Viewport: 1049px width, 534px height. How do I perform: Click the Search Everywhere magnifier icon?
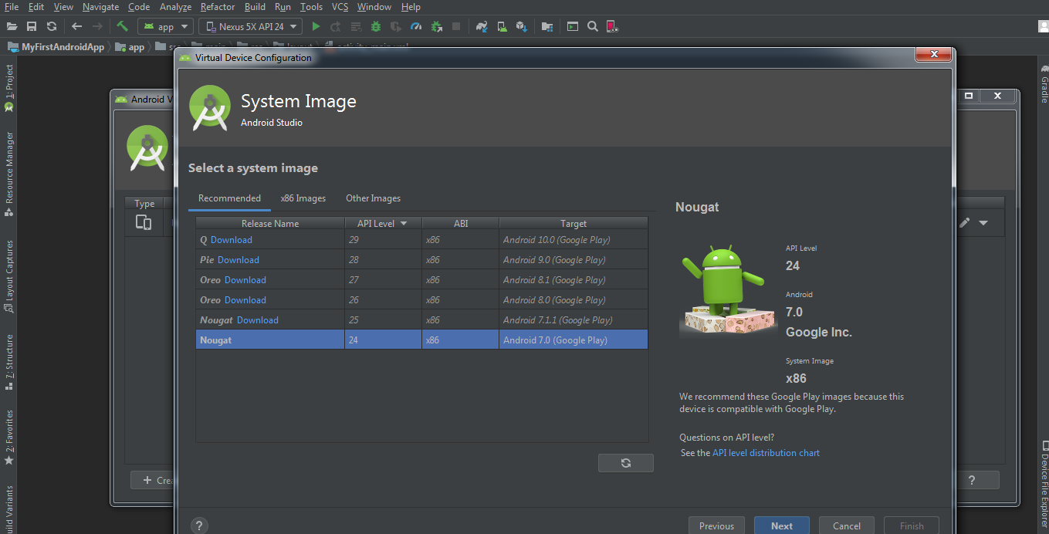593,26
